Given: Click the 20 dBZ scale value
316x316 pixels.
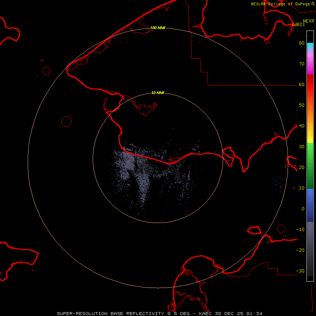Looking at the screenshot, I should (x=302, y=167).
